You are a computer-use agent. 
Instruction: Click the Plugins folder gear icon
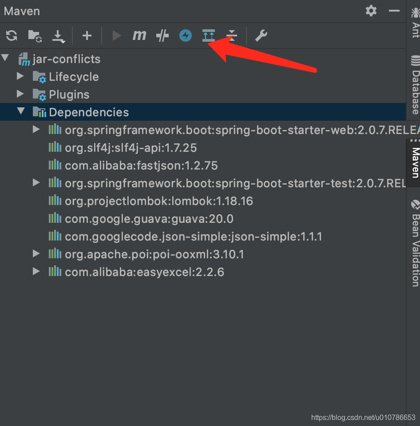click(39, 95)
